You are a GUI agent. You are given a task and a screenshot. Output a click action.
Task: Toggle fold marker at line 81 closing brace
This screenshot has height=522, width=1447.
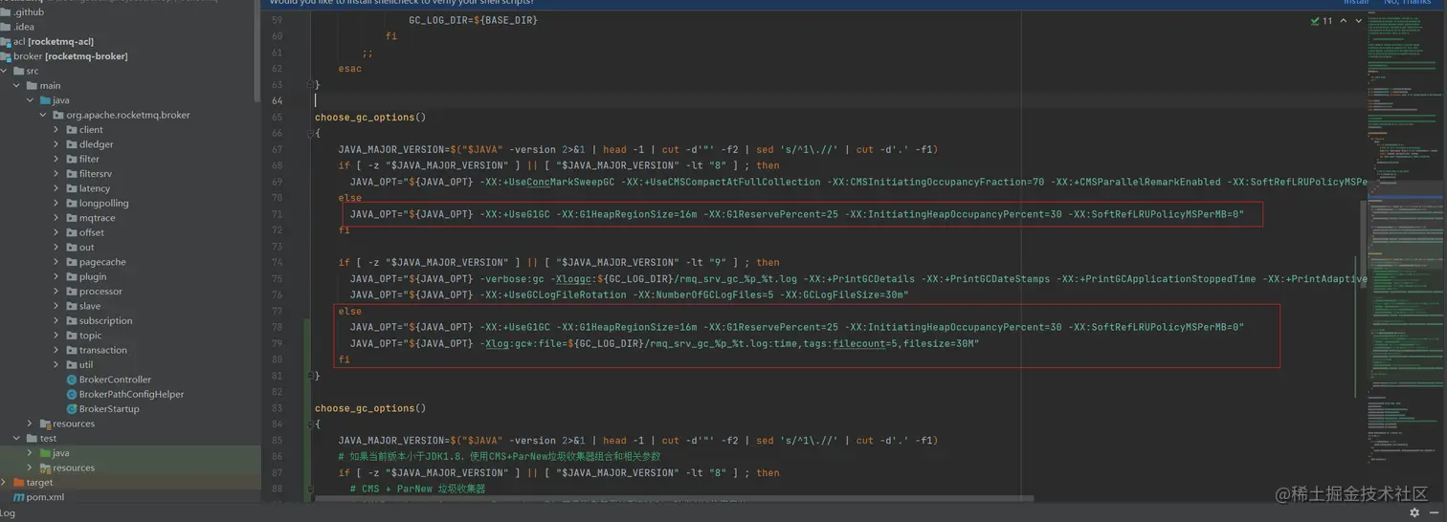pos(309,376)
